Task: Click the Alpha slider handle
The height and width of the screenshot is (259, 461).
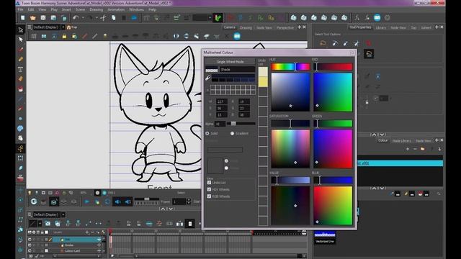Action: (233, 124)
